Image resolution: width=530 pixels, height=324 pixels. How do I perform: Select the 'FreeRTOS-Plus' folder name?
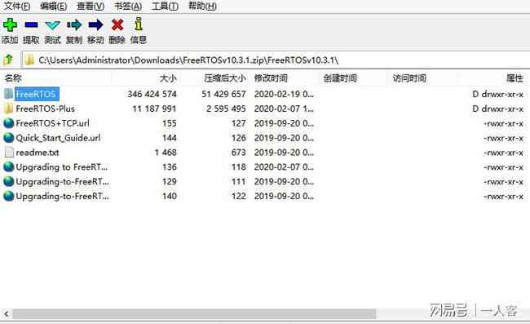[x=46, y=109]
